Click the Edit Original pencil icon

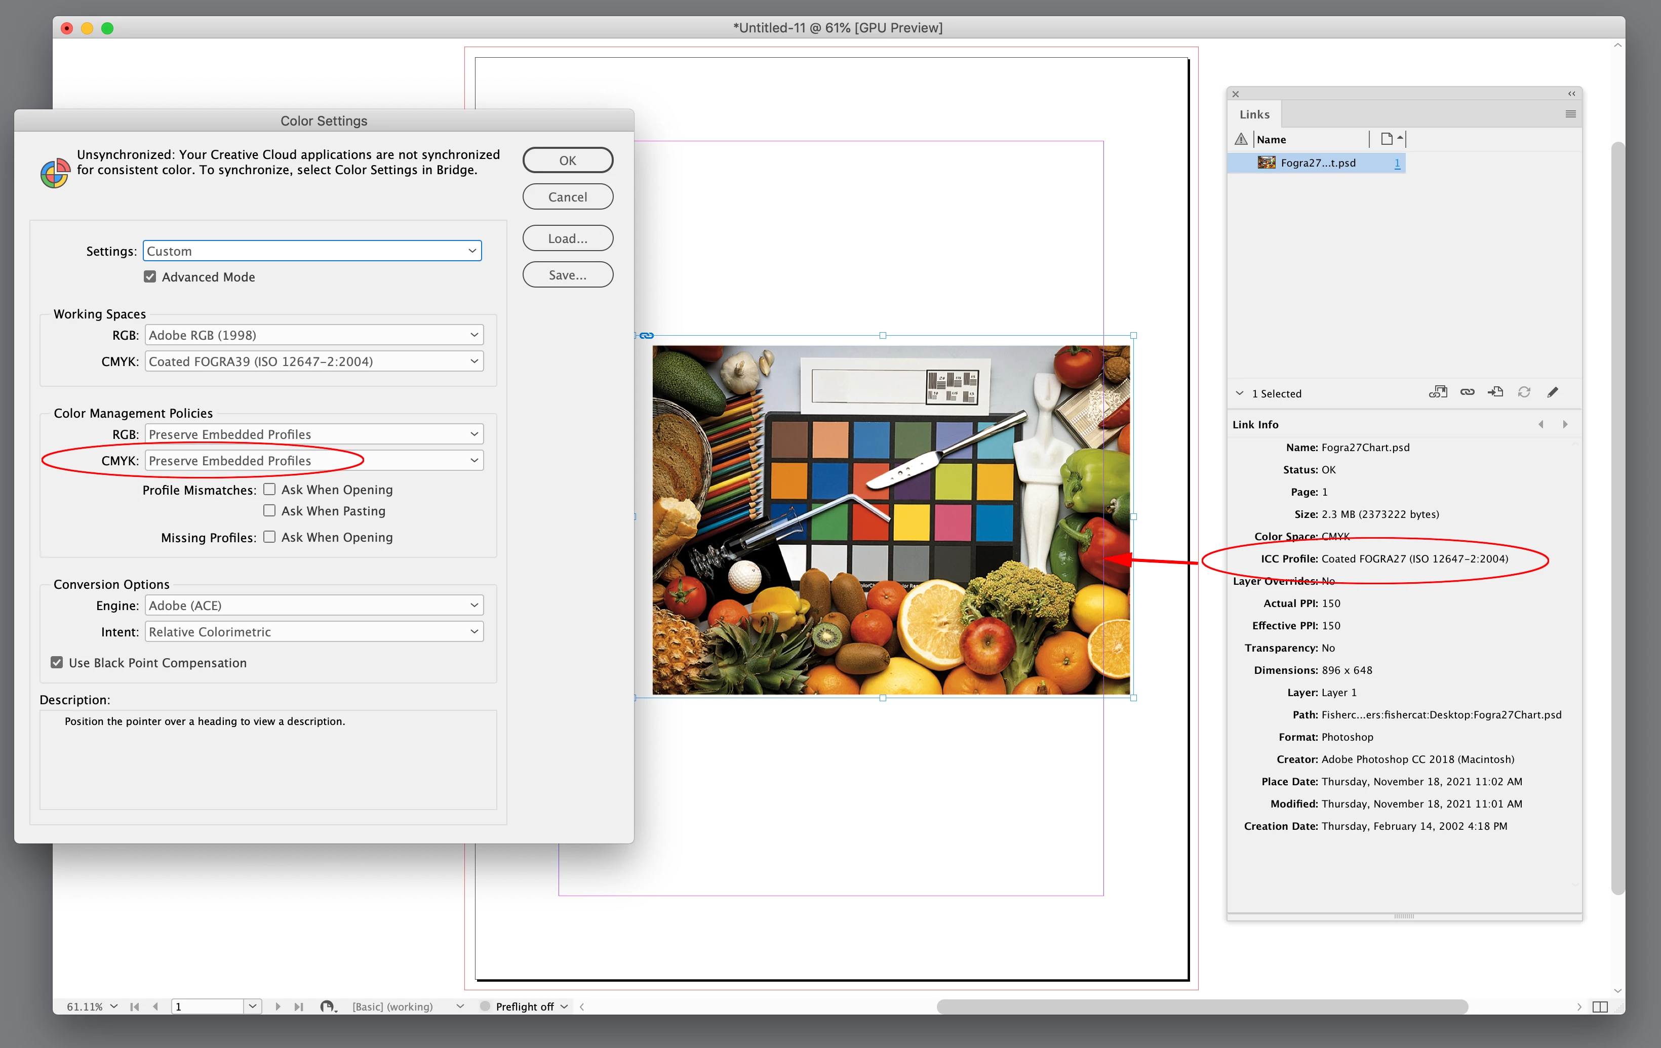click(x=1553, y=392)
